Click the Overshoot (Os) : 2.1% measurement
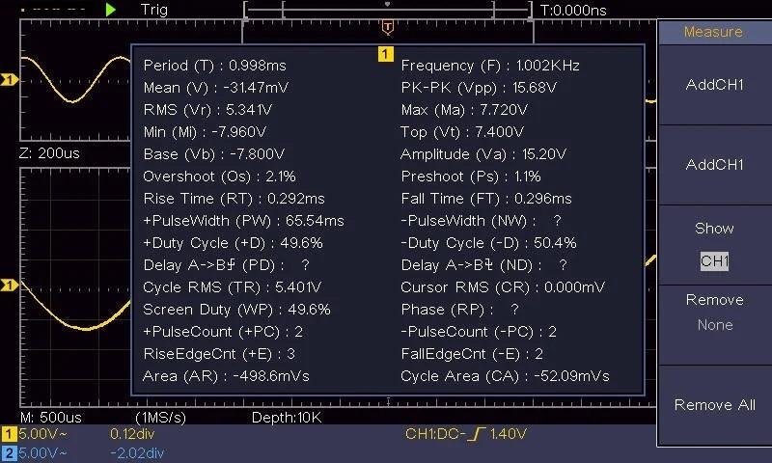This screenshot has height=463, width=772. [x=220, y=177]
